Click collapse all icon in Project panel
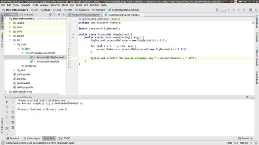The height and width of the screenshot is (145, 259). pyautogui.click(x=54, y=14)
